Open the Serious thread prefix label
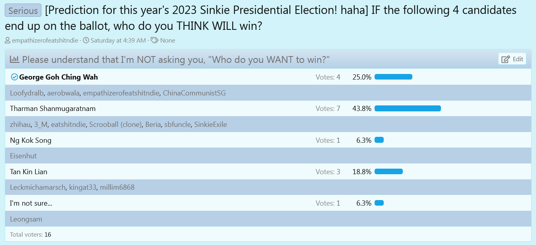536x245 pixels. pos(23,11)
